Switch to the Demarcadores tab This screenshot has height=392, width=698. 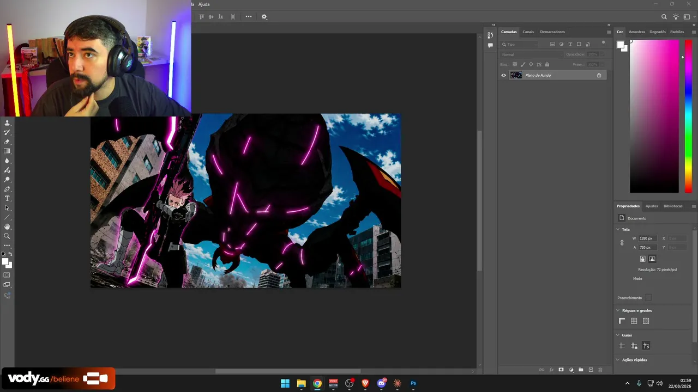[552, 32]
